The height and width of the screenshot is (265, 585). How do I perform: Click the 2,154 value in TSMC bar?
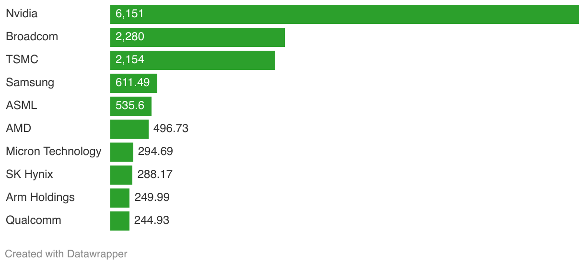(x=130, y=60)
